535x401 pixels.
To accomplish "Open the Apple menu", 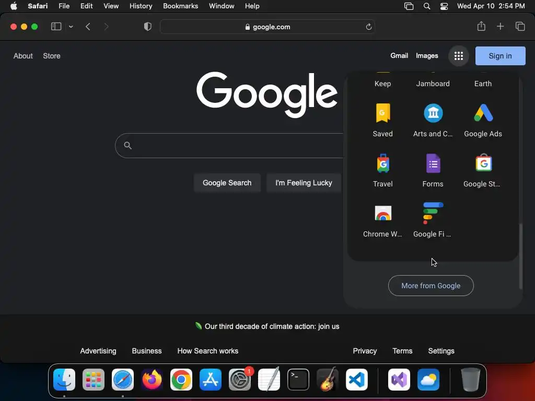I will (14, 6).
